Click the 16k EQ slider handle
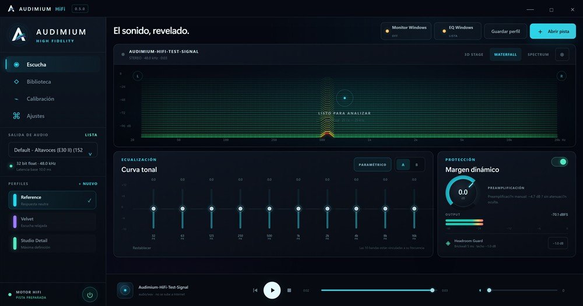Screen dimensions: 583x306 [x=414, y=209]
